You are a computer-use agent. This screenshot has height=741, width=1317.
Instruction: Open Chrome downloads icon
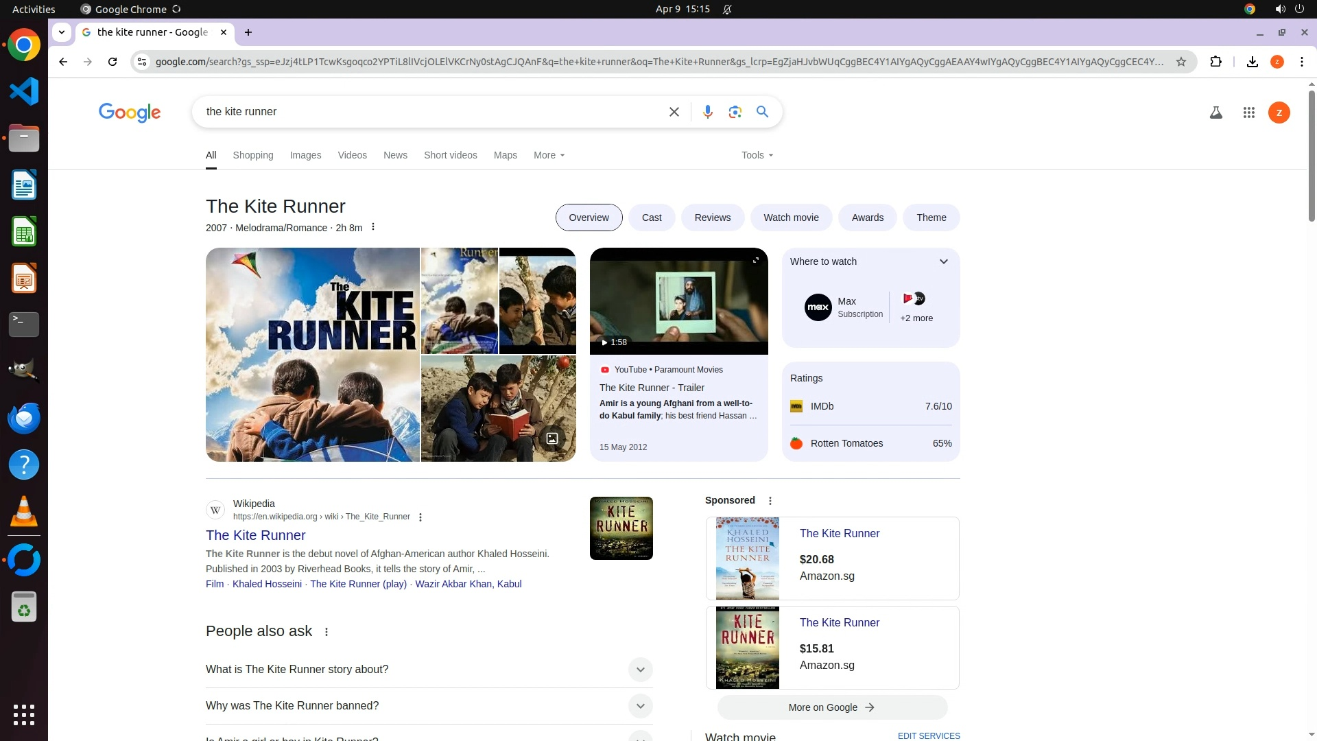[1252, 62]
